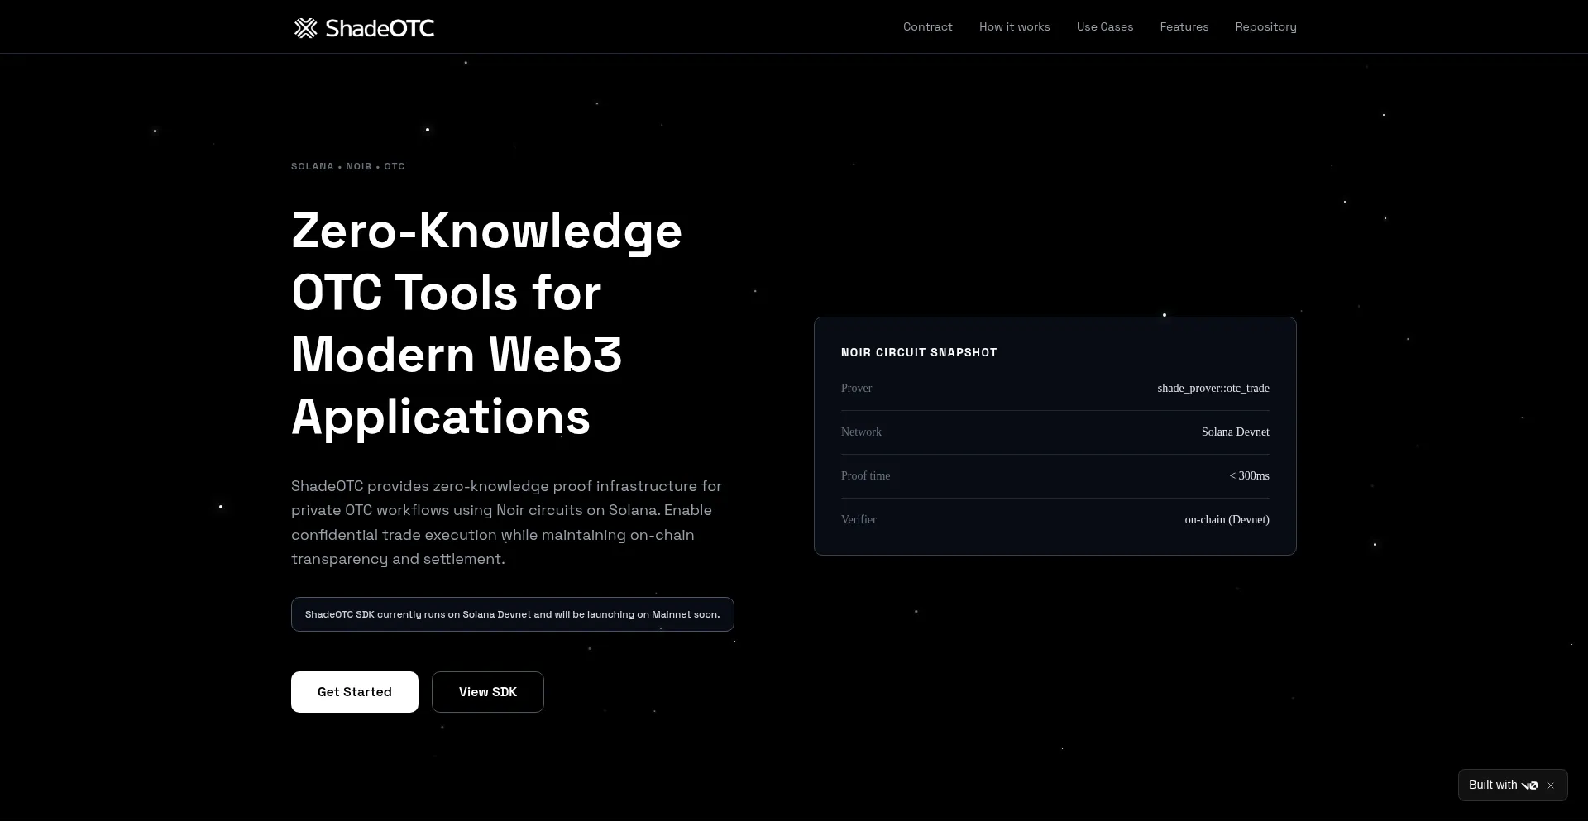Click the View SDK button
Viewport: 1588px width, 821px height.
(487, 692)
